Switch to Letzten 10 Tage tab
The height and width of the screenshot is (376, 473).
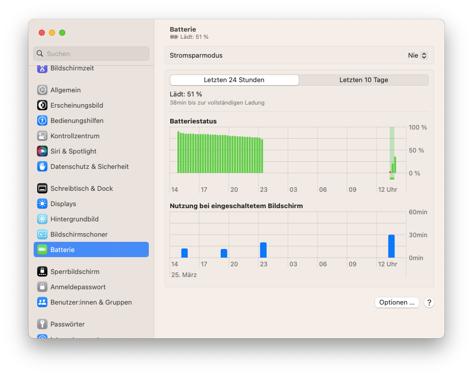[x=363, y=80]
